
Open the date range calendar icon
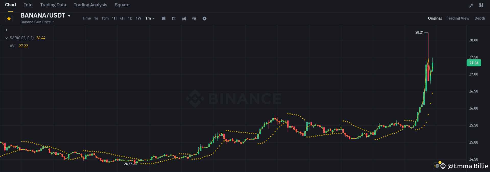pos(163,18)
